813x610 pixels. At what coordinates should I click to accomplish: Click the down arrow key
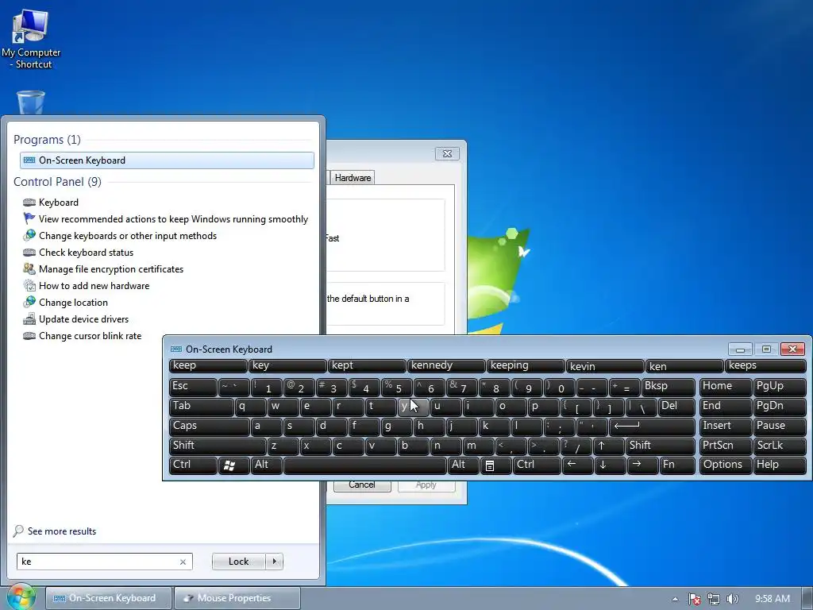[610, 465]
